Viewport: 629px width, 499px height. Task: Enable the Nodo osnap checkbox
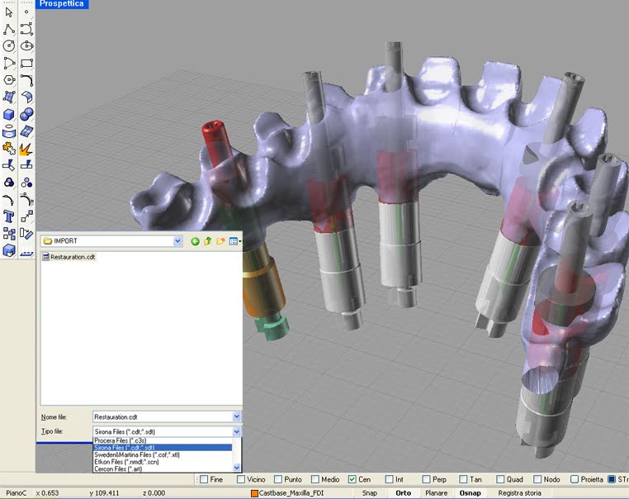tap(537, 479)
